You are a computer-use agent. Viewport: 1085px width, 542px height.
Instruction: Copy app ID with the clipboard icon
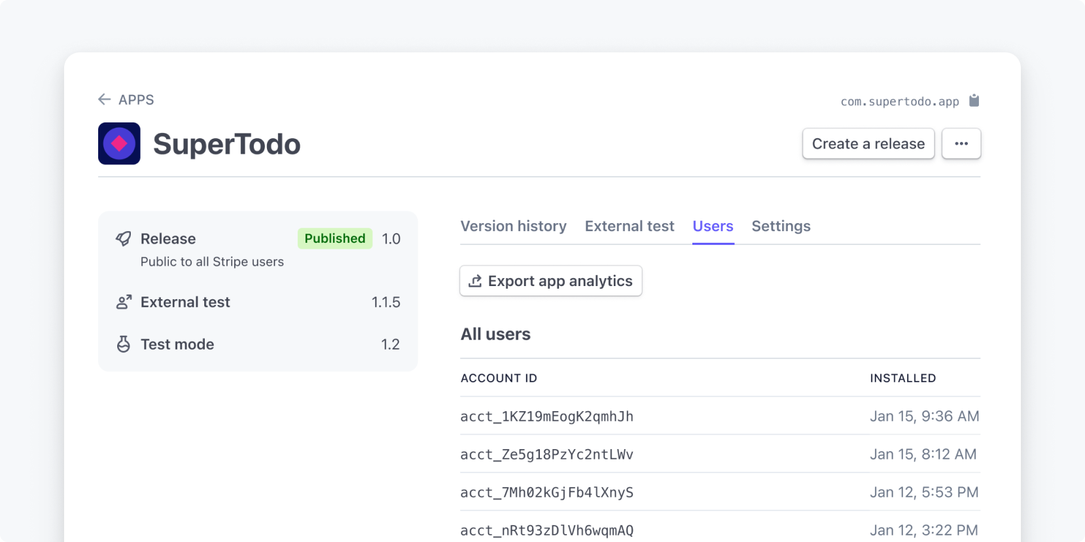tap(974, 100)
